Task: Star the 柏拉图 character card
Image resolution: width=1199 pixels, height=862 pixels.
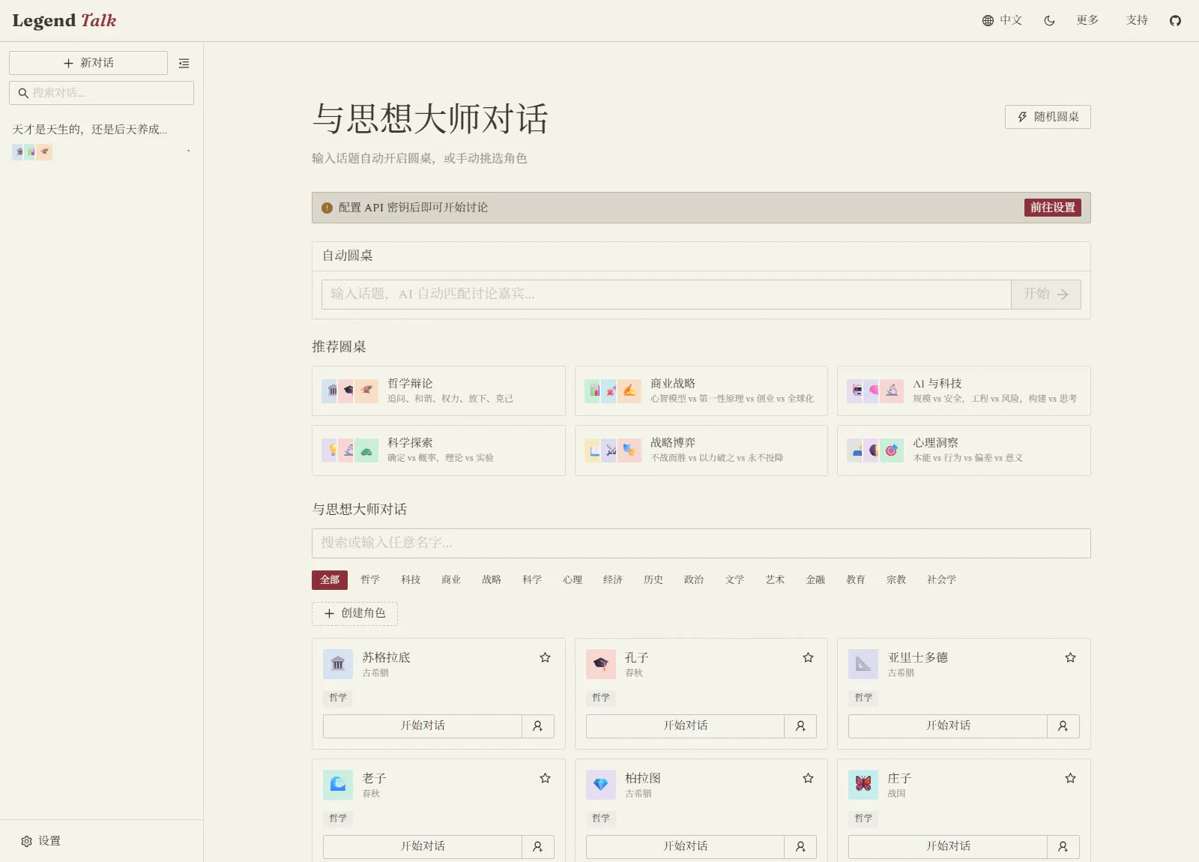Action: pyautogui.click(x=808, y=778)
